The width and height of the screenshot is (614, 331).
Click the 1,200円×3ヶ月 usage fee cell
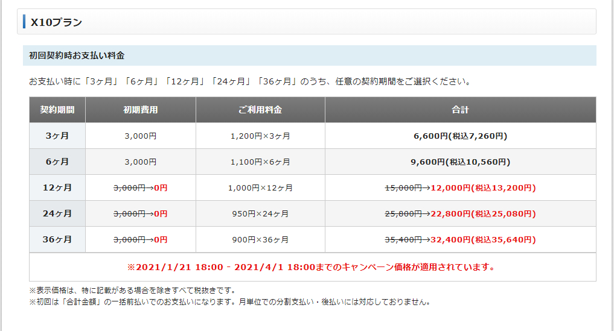point(260,136)
